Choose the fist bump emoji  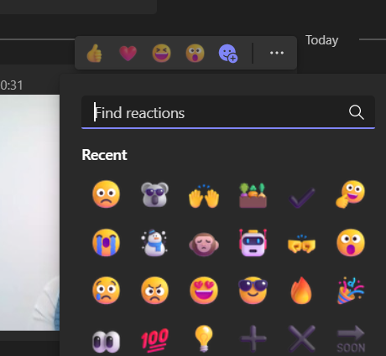coord(301,244)
